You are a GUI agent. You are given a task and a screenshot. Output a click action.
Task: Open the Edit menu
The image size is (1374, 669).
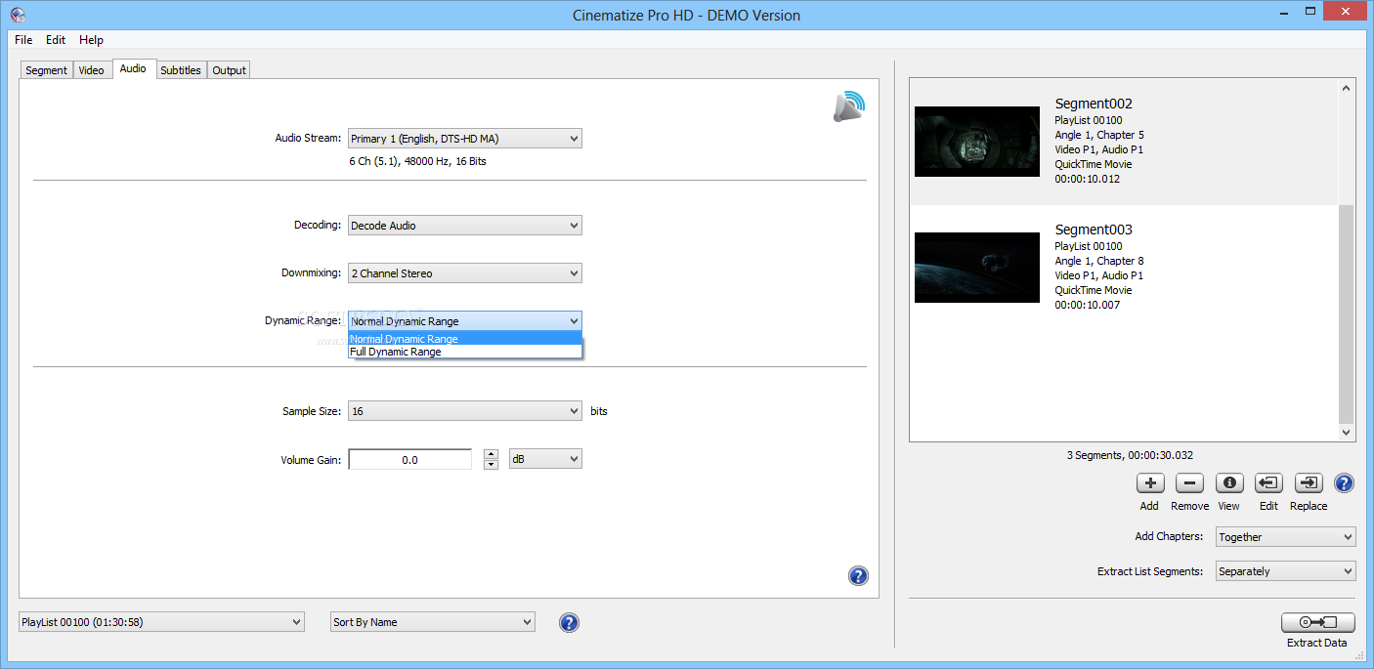point(56,40)
